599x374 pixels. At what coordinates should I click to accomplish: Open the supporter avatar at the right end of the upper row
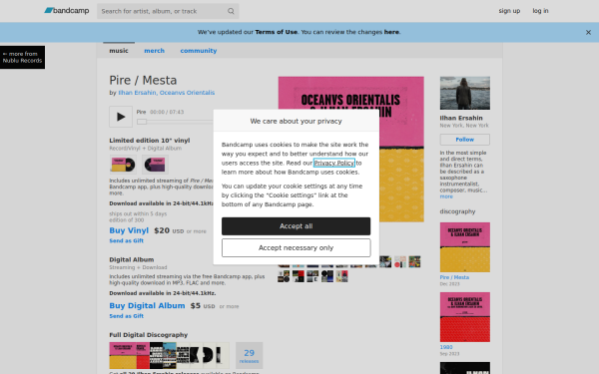pos(414,261)
